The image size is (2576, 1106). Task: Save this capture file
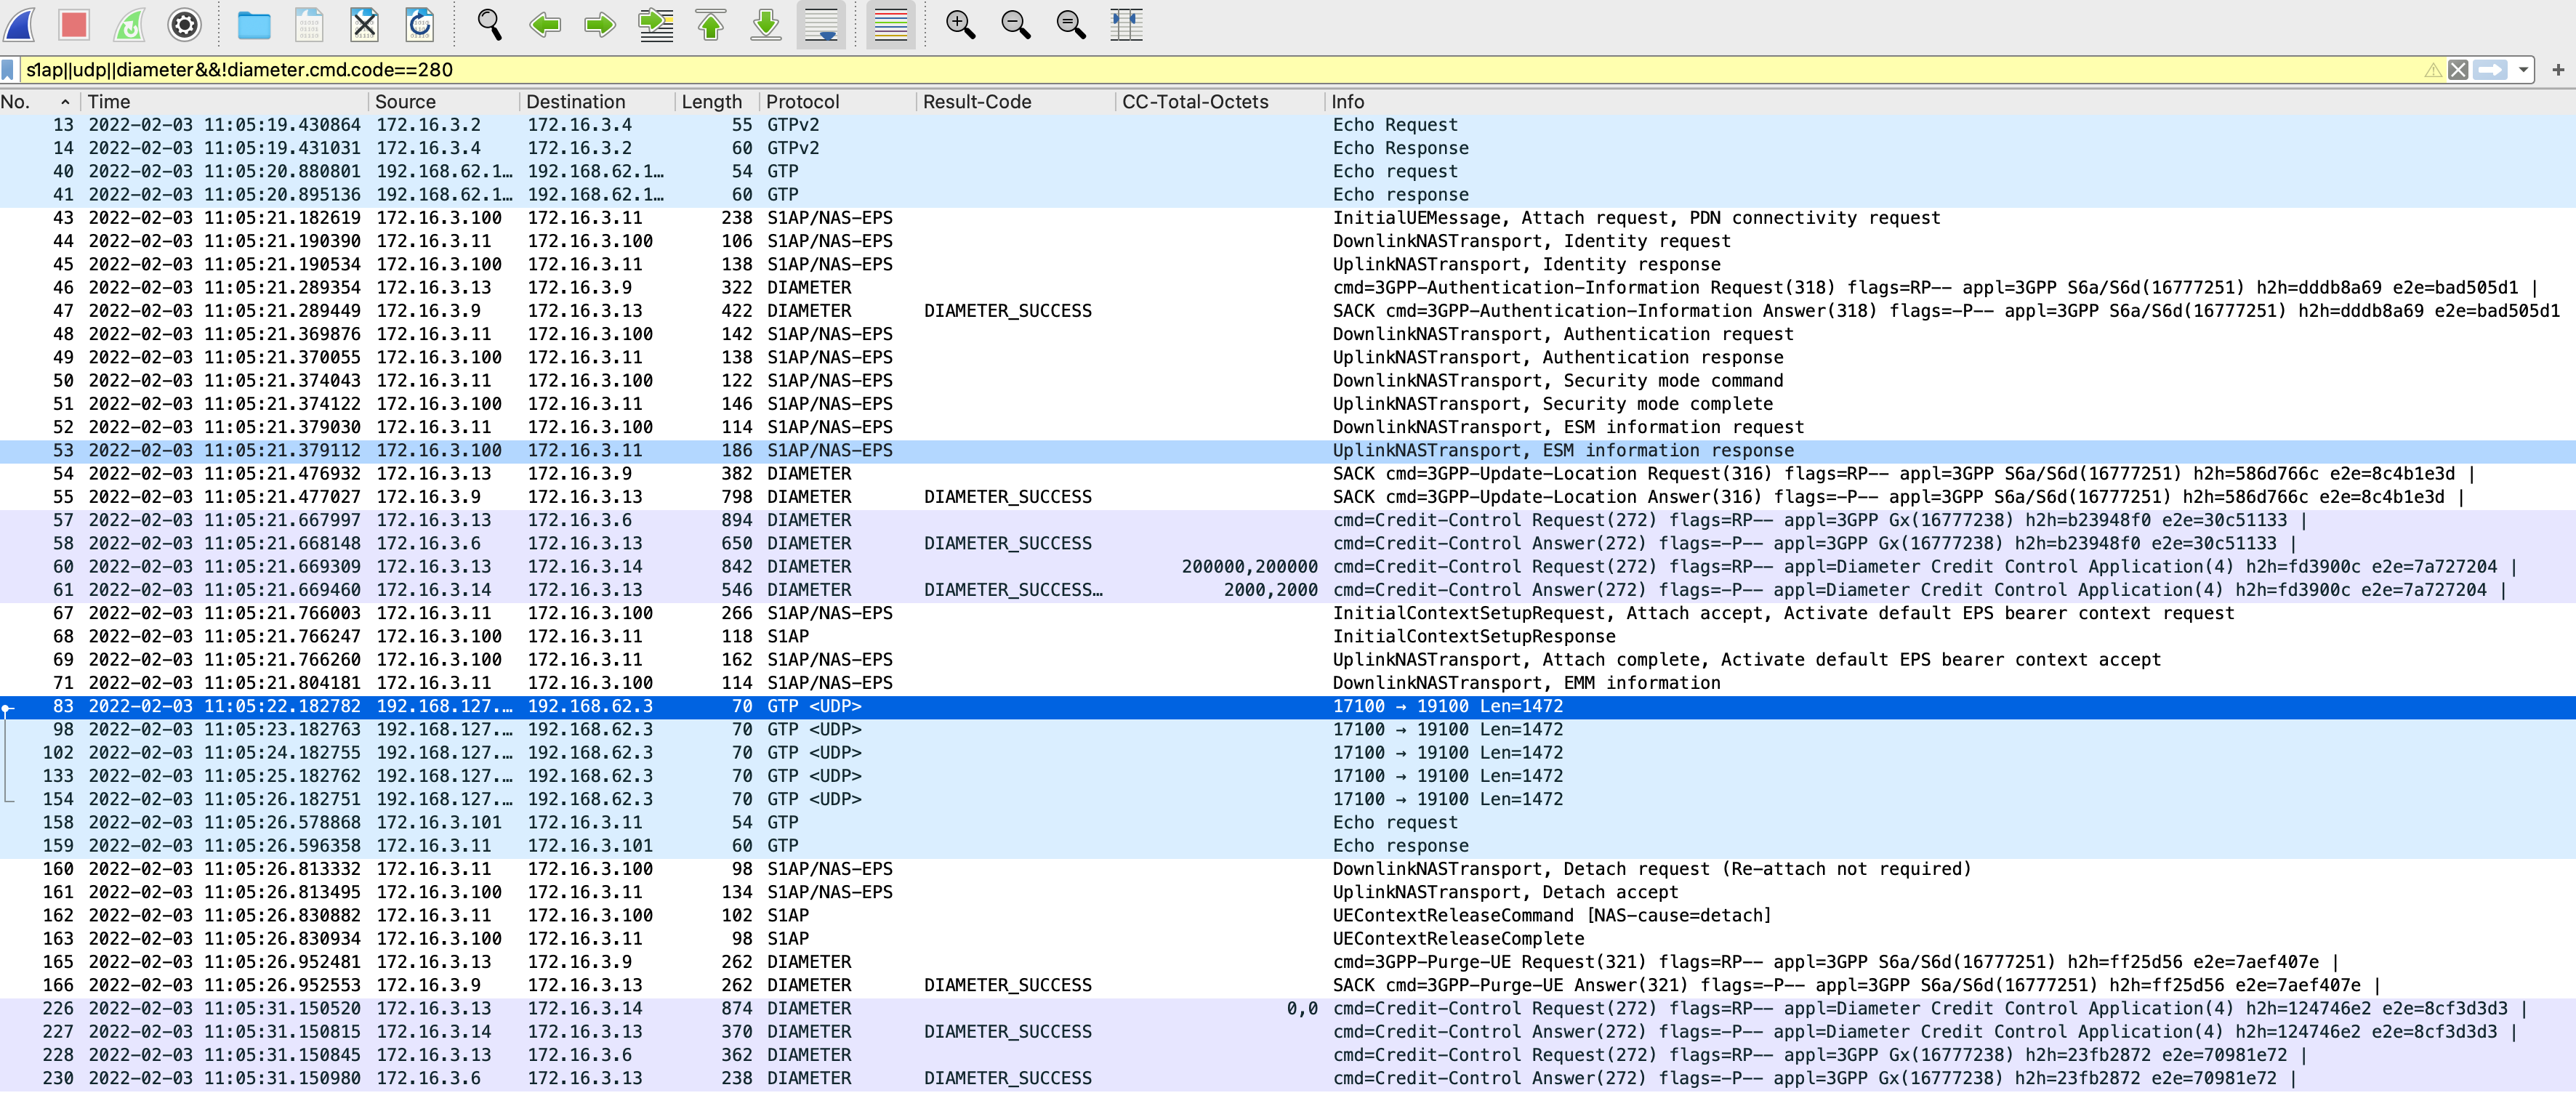tap(308, 25)
